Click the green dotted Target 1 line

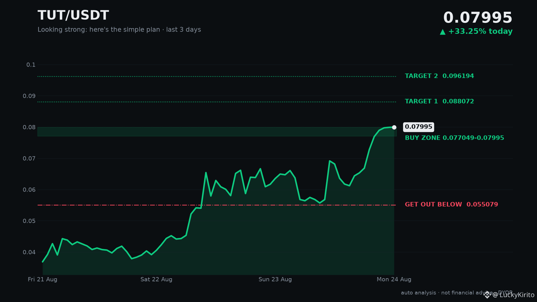(x=217, y=102)
